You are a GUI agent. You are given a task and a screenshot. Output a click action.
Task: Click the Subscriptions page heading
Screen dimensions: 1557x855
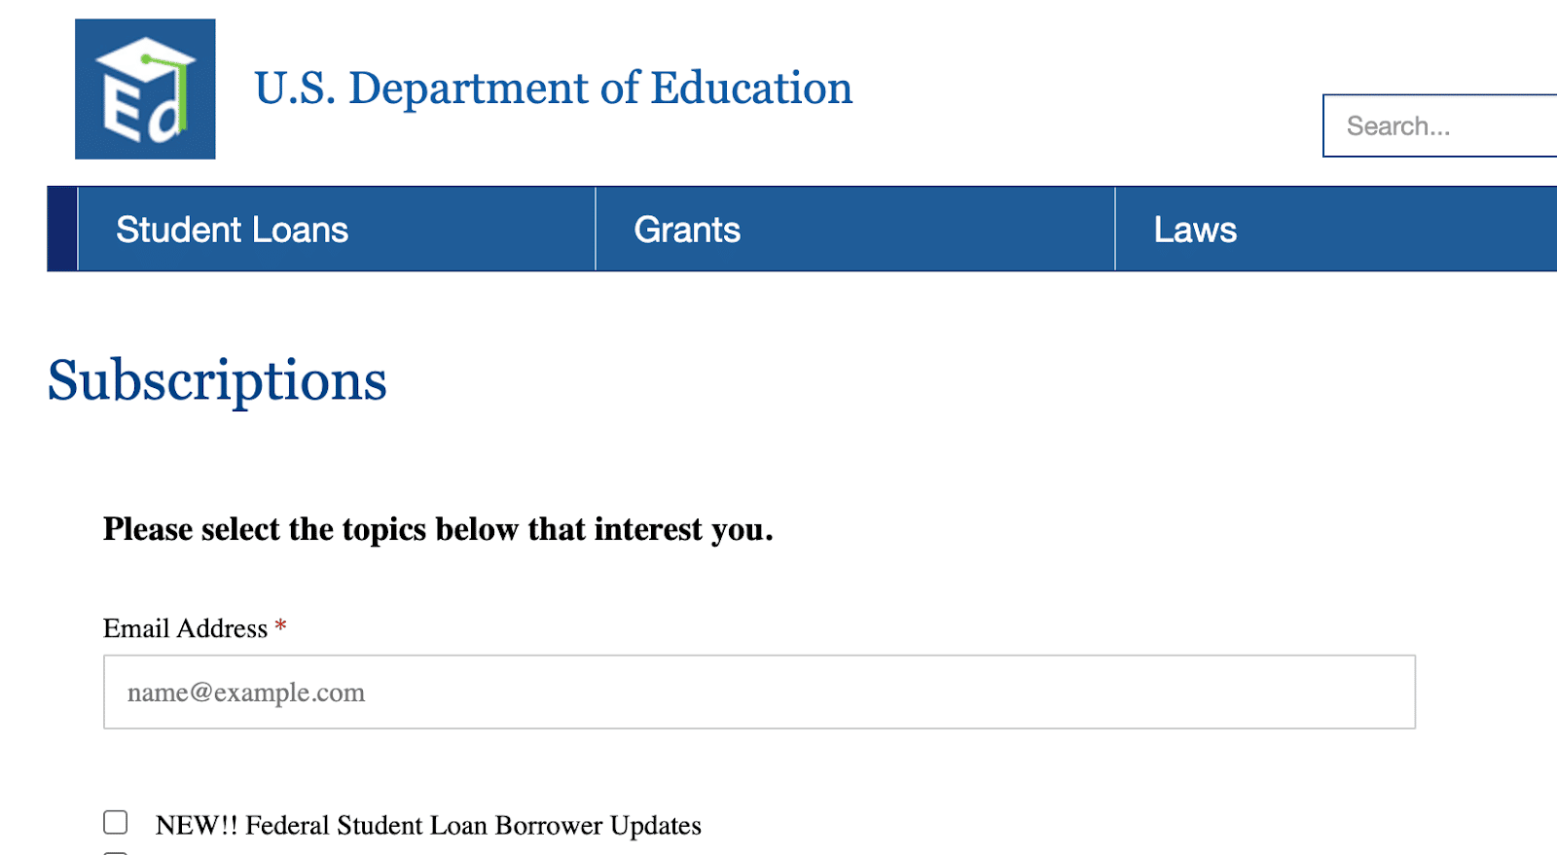pyautogui.click(x=217, y=380)
